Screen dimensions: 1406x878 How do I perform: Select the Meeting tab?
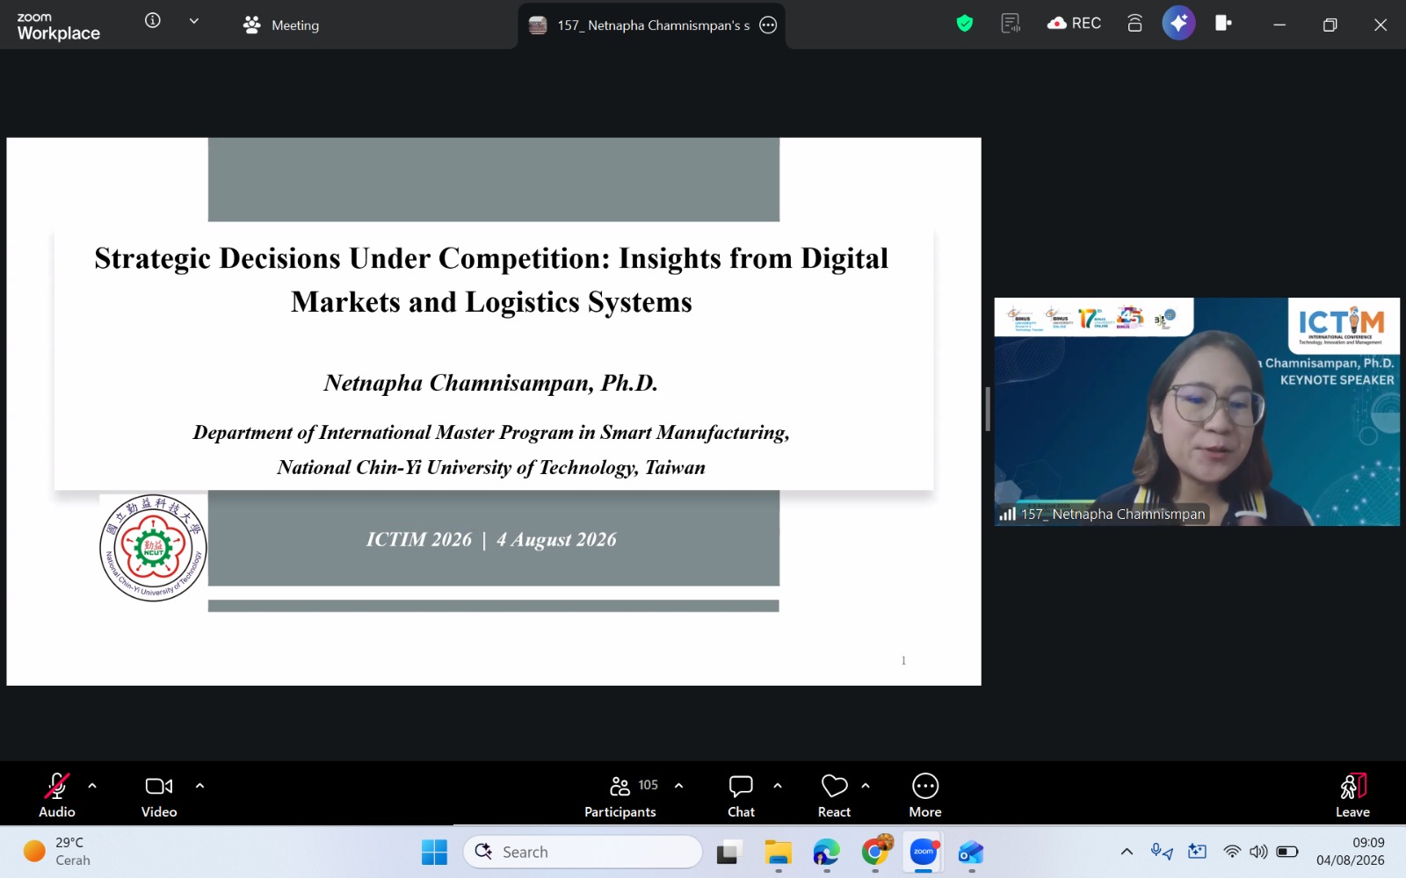(x=281, y=25)
